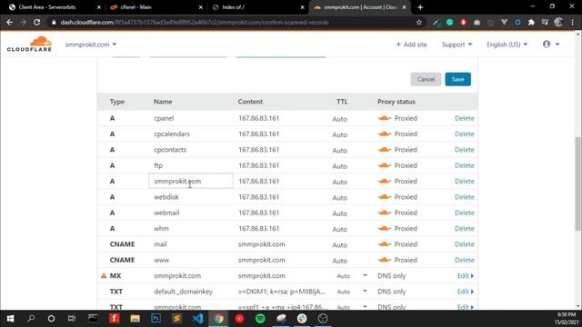Toggle proxy cloud icon for cpanel record
Image resolution: width=582 pixels, height=327 pixels.
[x=385, y=118]
